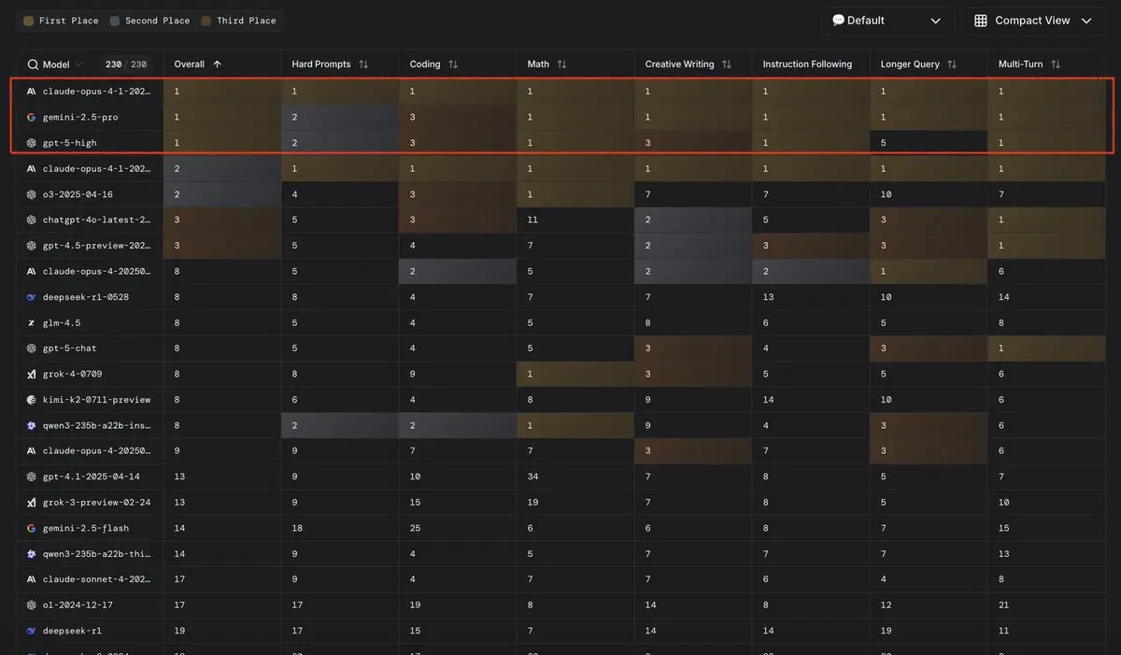Click the Coding column header

425,64
